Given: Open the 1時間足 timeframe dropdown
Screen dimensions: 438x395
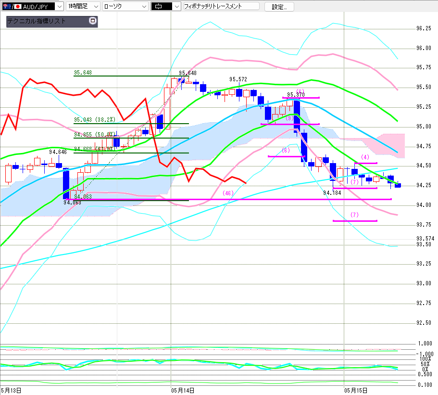Looking at the screenshot, I should [x=83, y=6].
